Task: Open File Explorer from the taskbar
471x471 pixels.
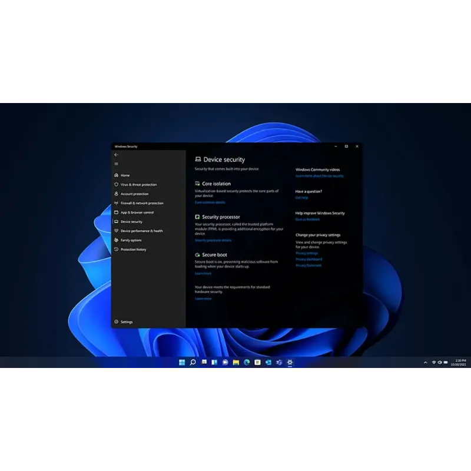Action: coord(236,362)
